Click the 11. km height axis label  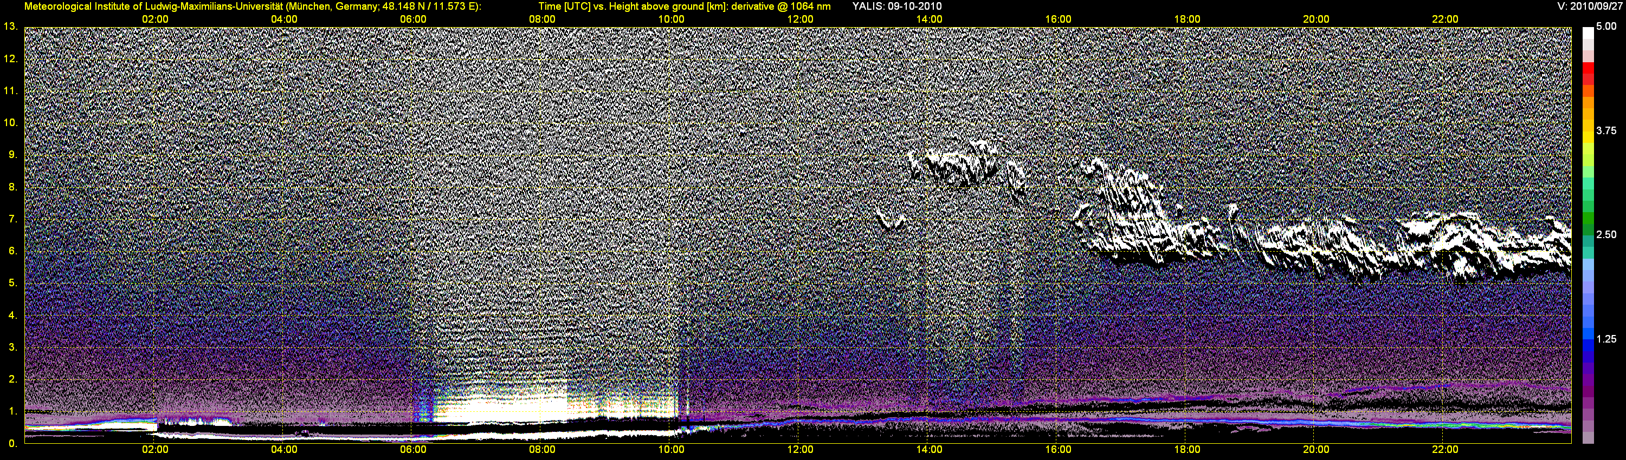pyautogui.click(x=10, y=91)
